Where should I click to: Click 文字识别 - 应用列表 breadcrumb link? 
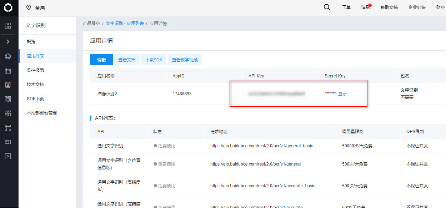click(125, 24)
